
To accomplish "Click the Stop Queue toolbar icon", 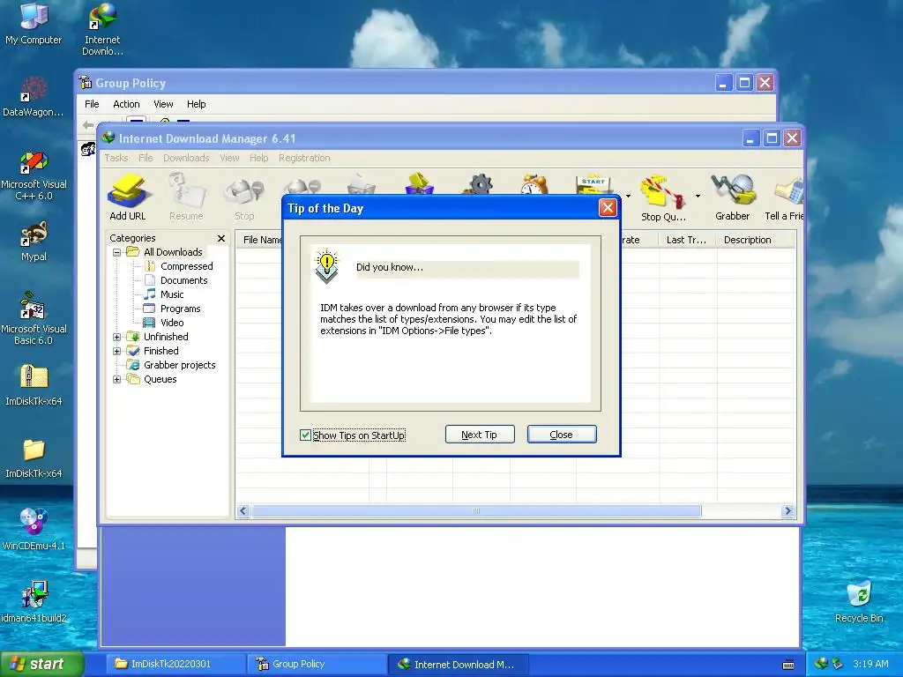I will pos(663,197).
